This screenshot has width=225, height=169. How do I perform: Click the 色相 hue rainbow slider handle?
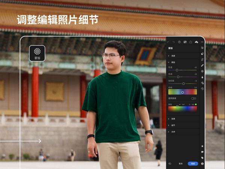[183, 92]
